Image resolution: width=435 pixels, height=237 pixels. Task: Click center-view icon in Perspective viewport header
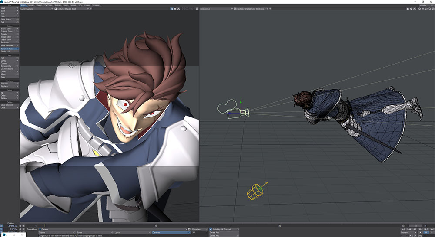point(419,9)
